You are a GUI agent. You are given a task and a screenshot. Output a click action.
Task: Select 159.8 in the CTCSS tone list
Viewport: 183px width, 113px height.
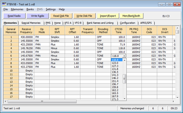pos(117,87)
